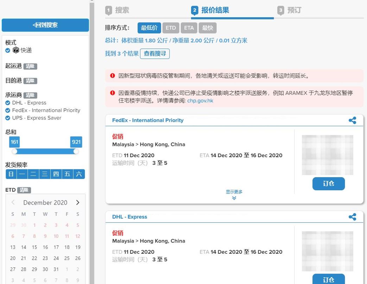
Task: Share the DHL Express quote
Action: tap(352, 217)
